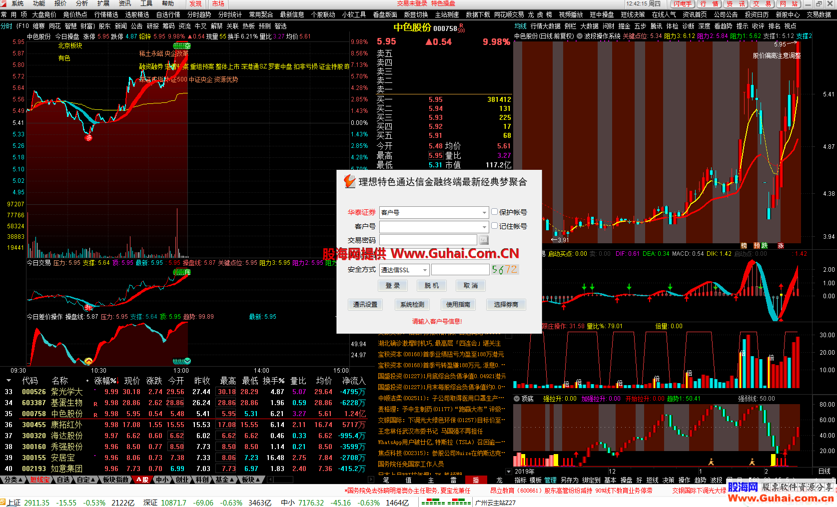The height and width of the screenshot is (507, 837).
Task: Click the green connection signal bars in status bar
Action: [x=446, y=503]
